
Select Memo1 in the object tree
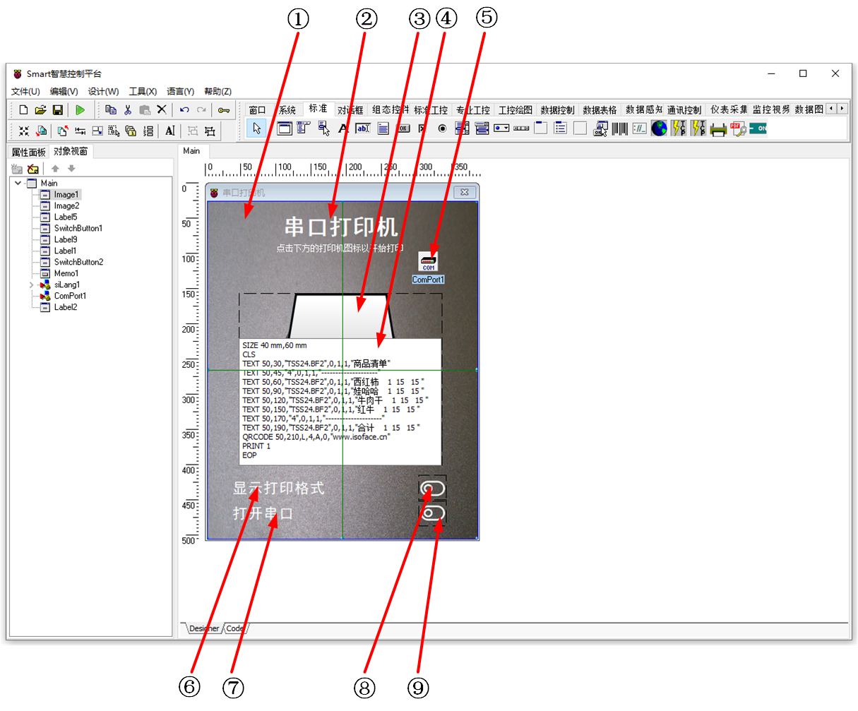[x=66, y=273]
